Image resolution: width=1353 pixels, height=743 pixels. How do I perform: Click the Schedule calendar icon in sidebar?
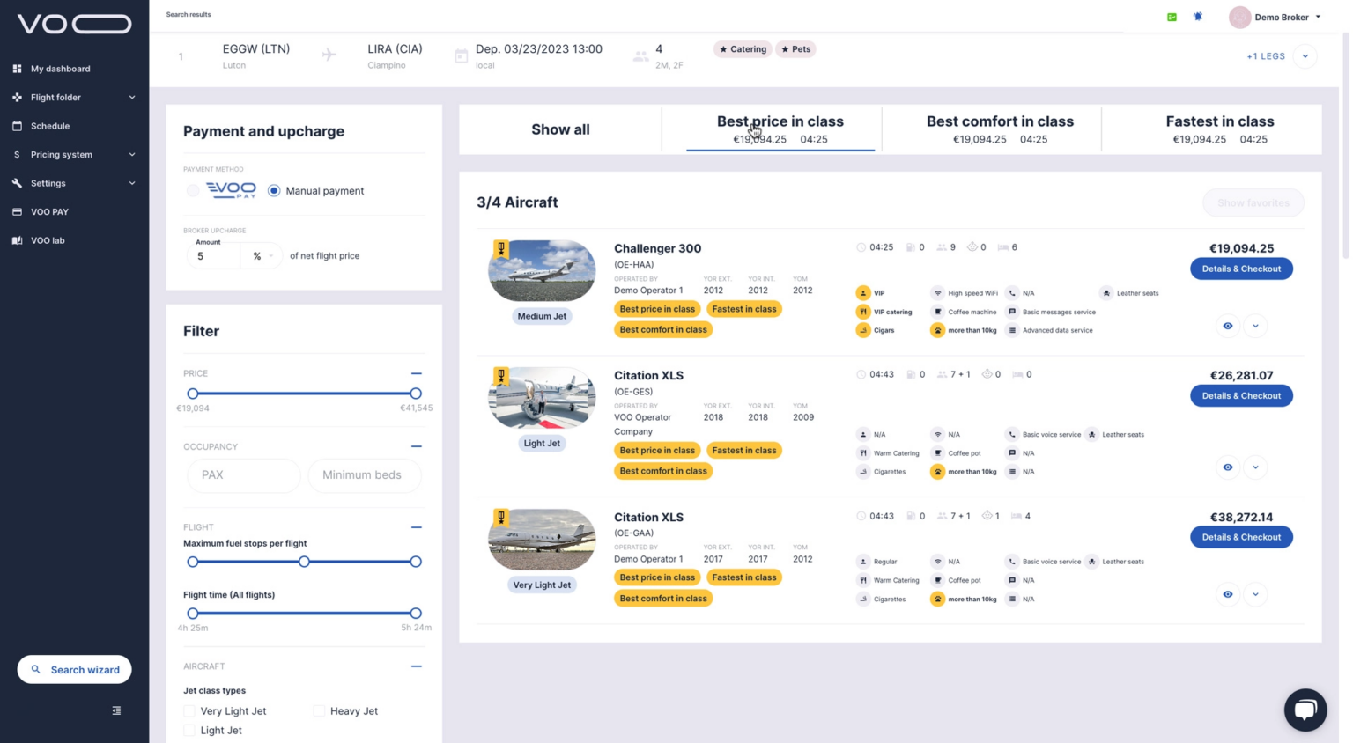coord(17,126)
